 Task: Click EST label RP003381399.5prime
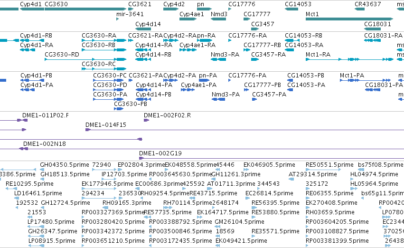point(337,241)
